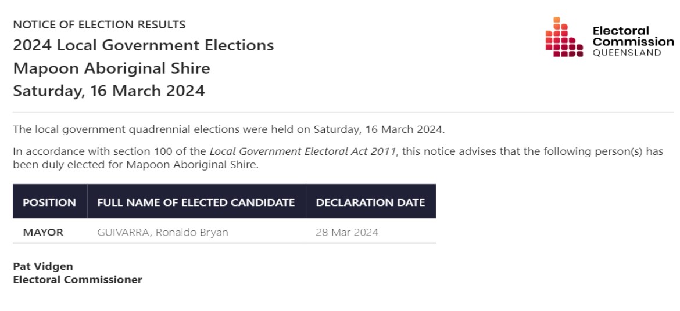Click the 2024 Local Government Elections title
680x311 pixels.
point(144,45)
